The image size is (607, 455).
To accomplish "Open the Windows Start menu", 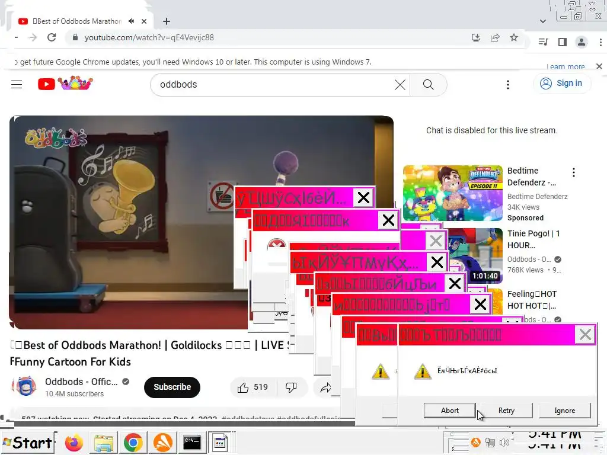I will tap(28, 443).
